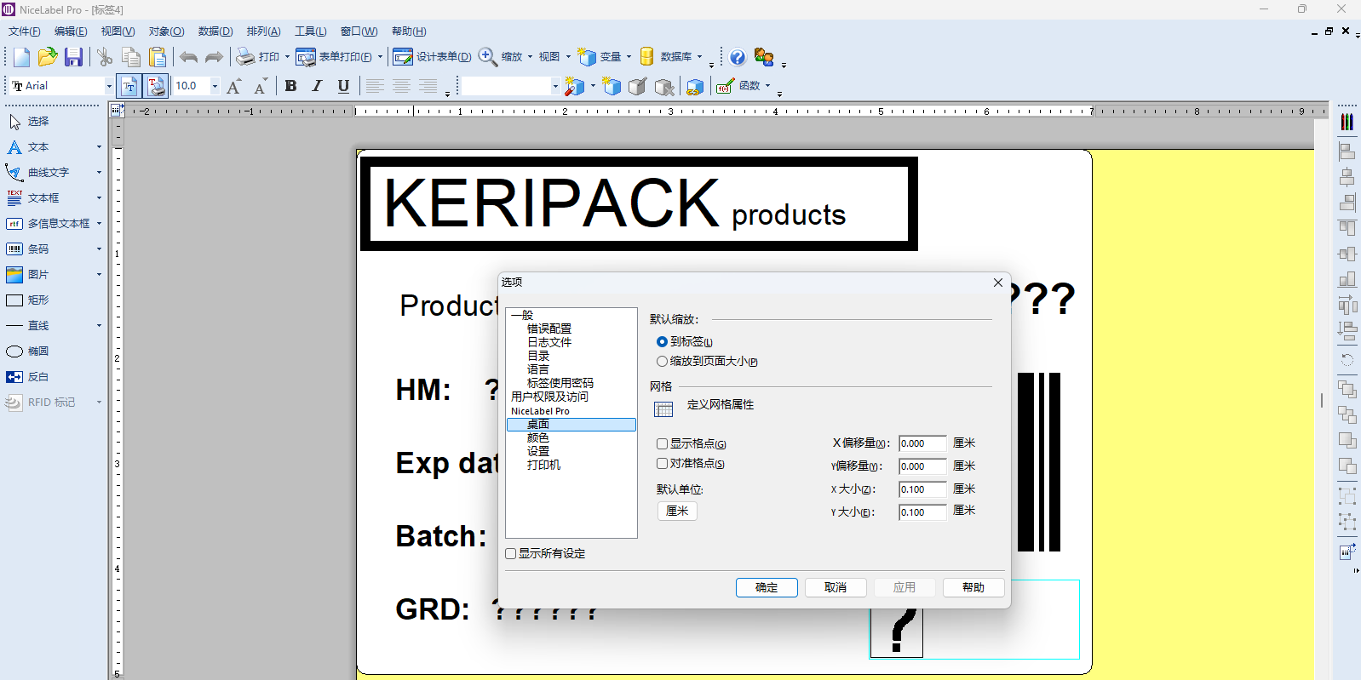Open the blue help question icon
1361x680 pixels.
738,57
